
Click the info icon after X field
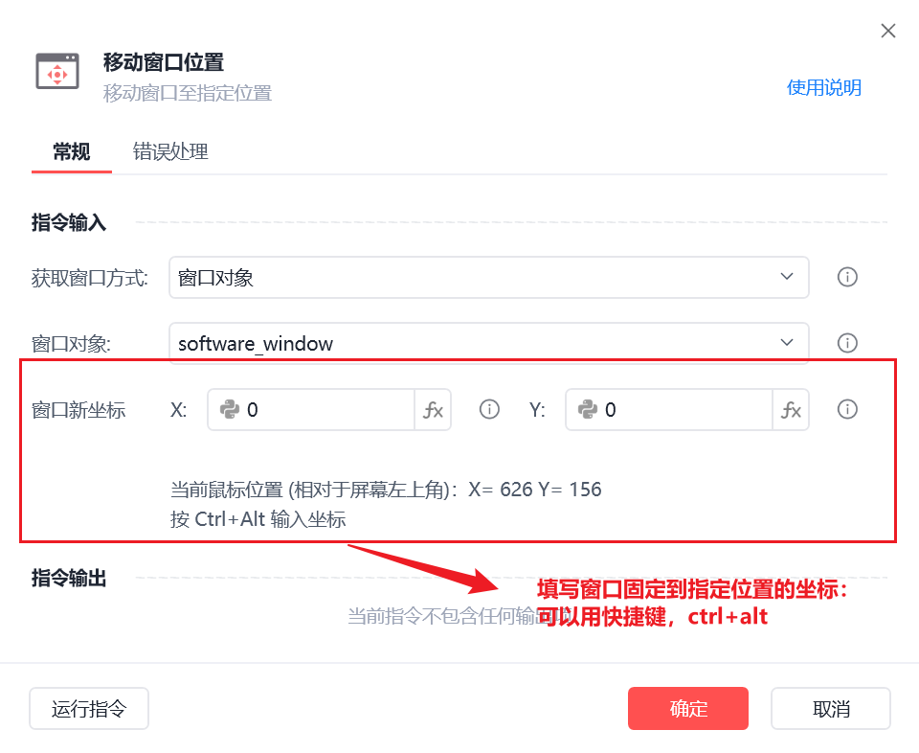(489, 409)
